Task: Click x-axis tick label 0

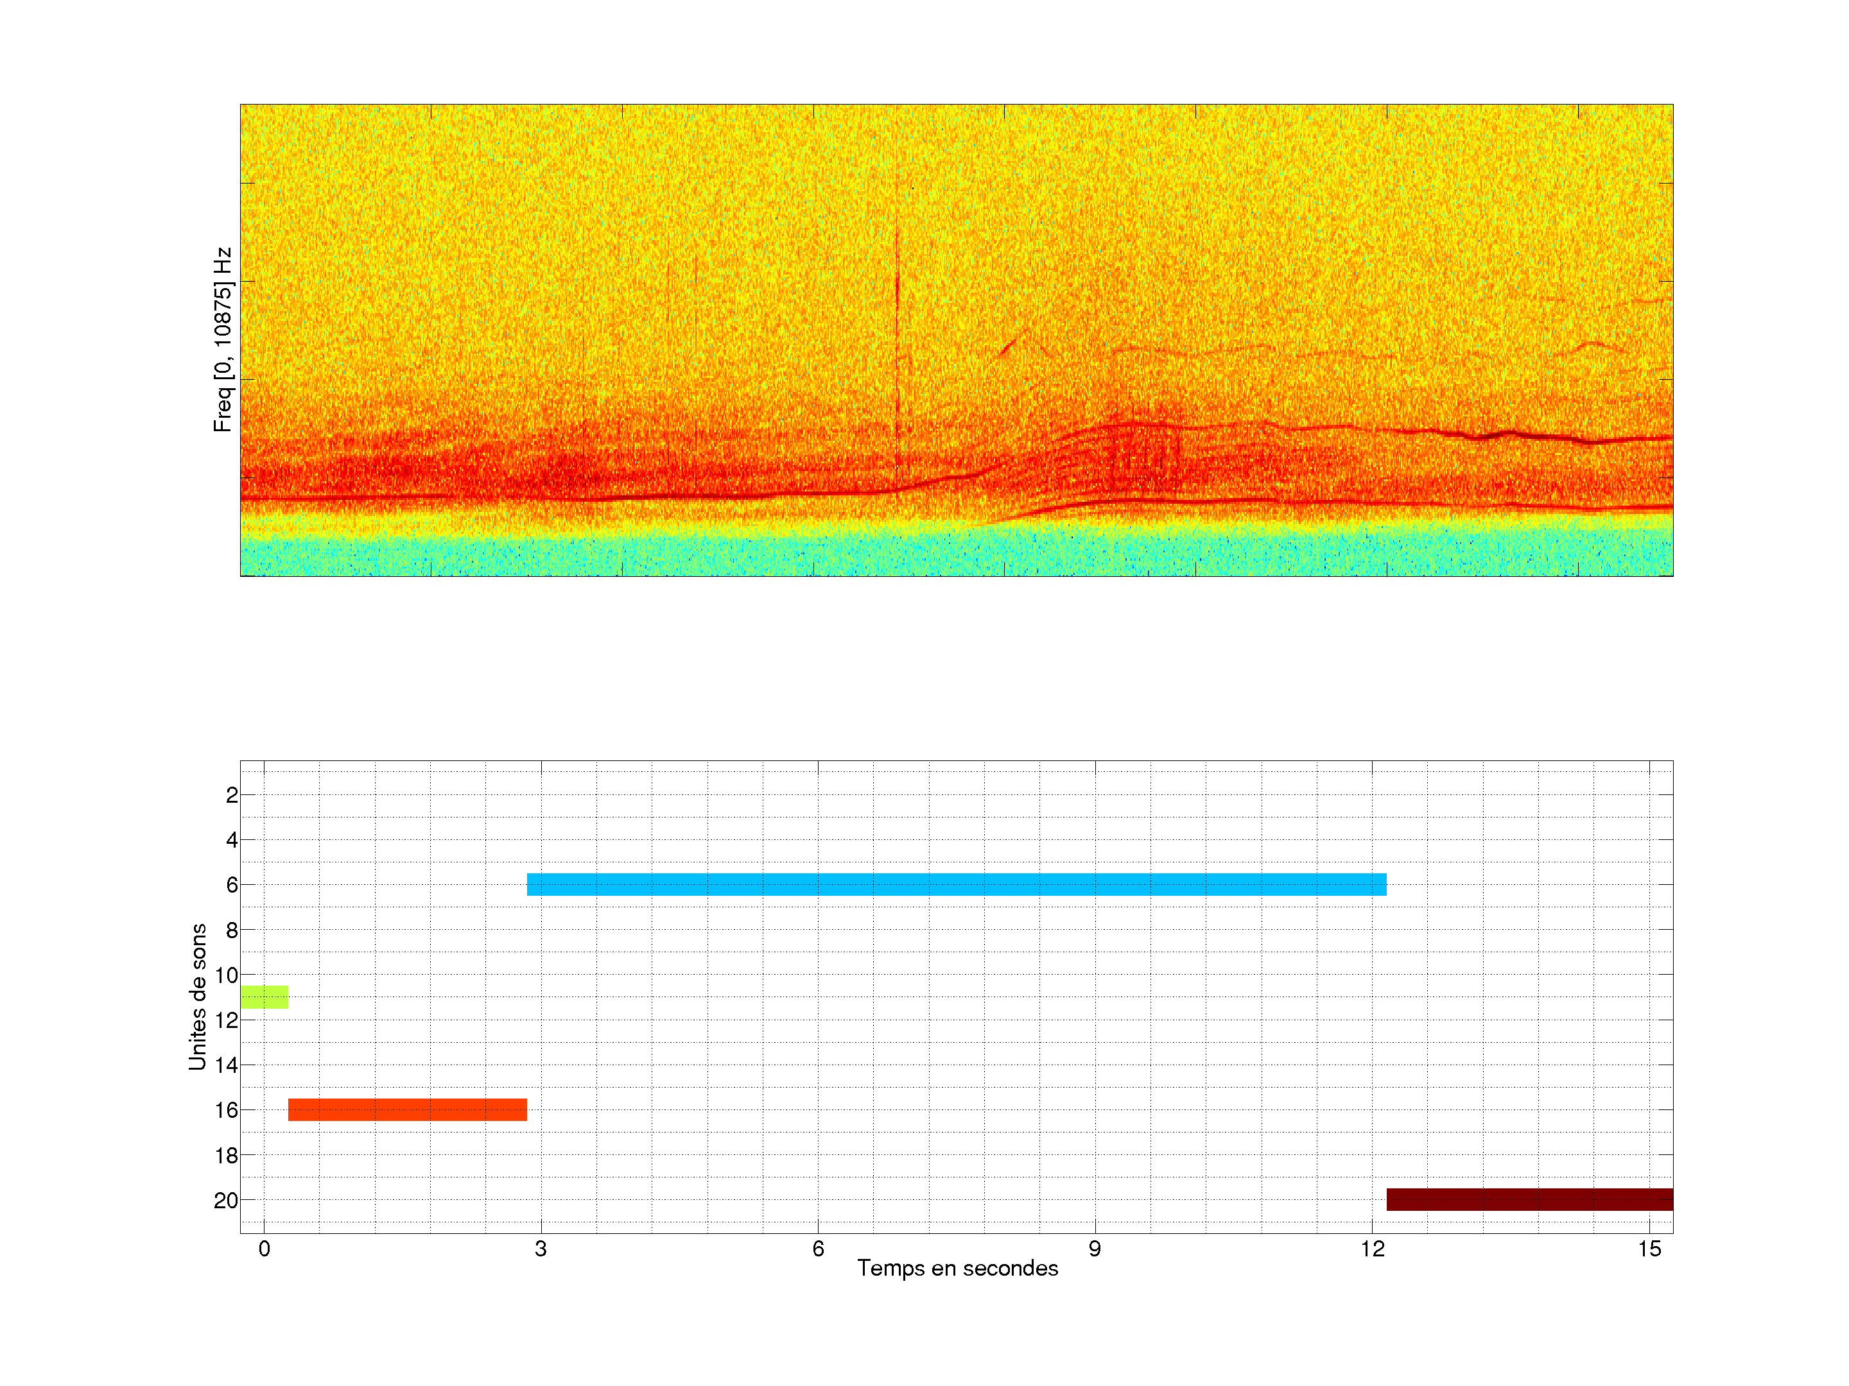Action: point(264,1249)
